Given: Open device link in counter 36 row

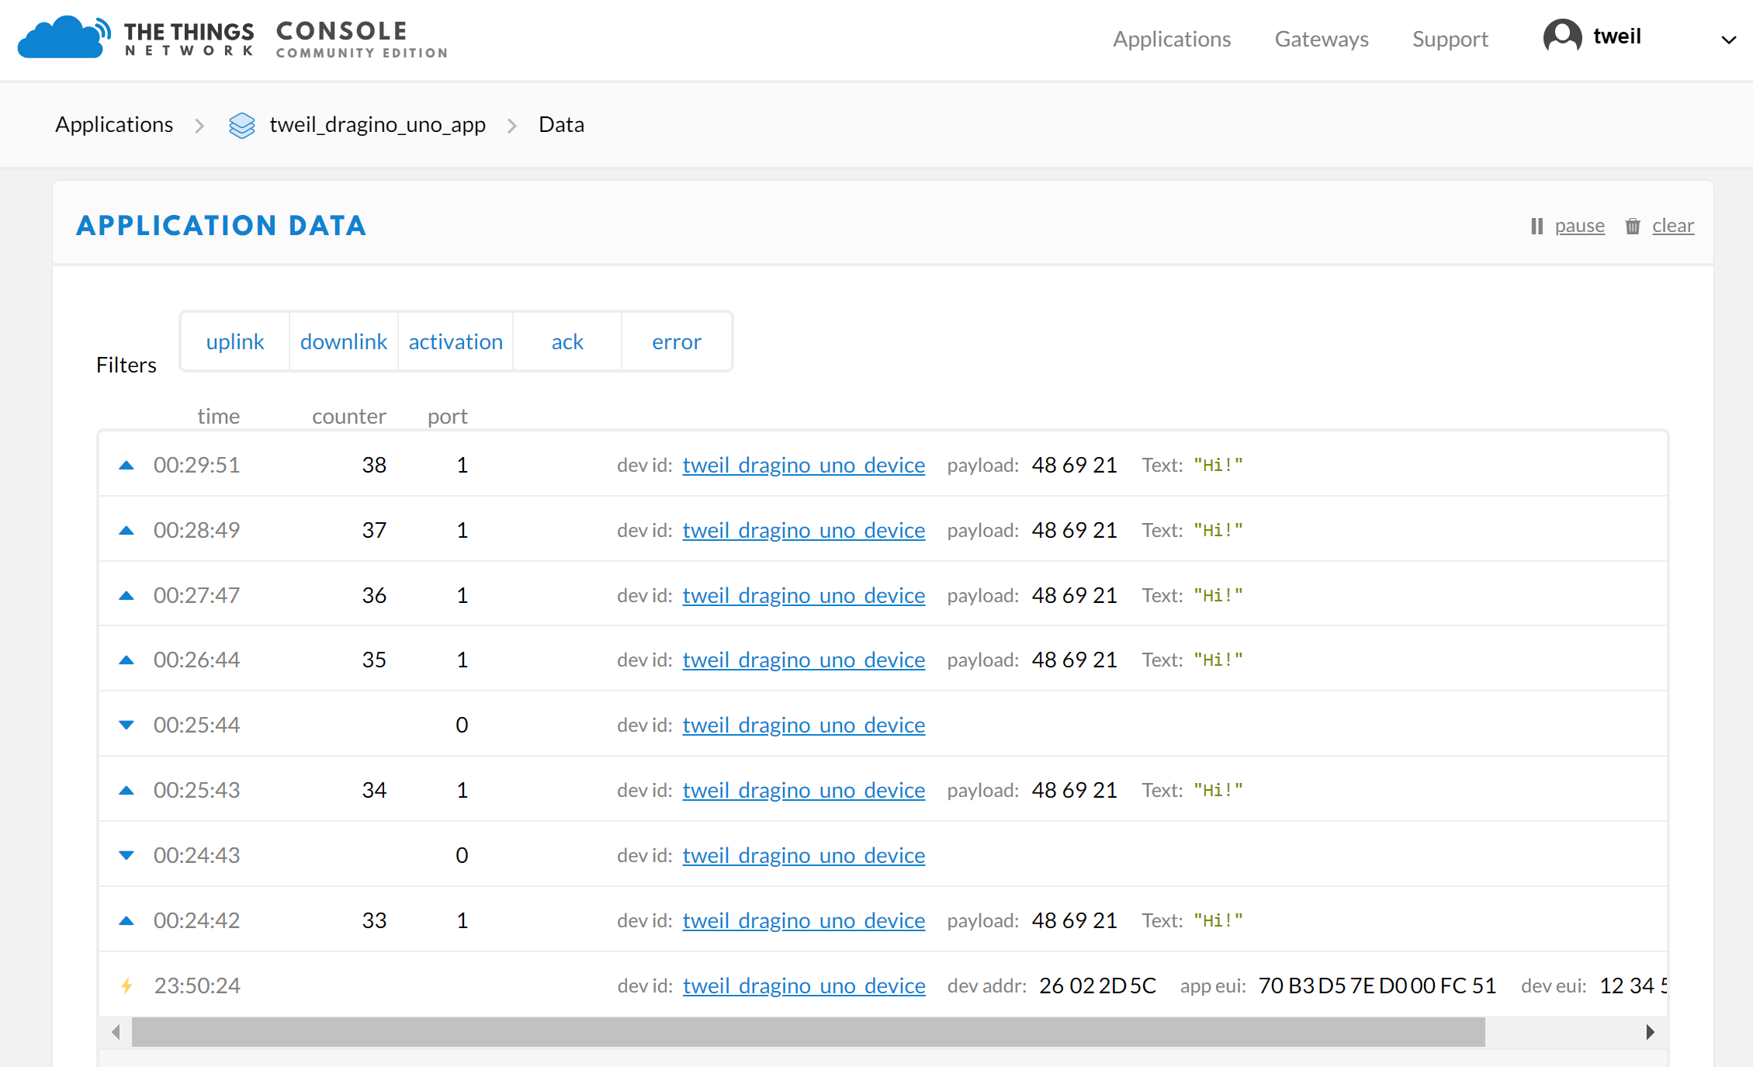Looking at the screenshot, I should tap(804, 595).
